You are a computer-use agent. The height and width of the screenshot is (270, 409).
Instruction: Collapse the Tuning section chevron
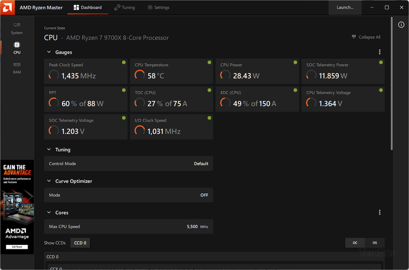pos(49,150)
